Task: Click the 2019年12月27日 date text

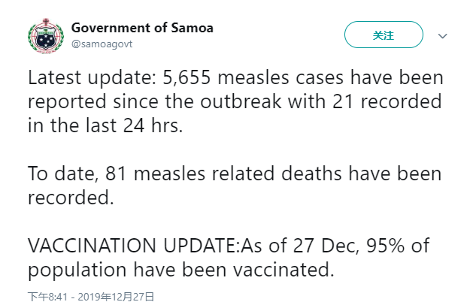Action: [x=120, y=297]
